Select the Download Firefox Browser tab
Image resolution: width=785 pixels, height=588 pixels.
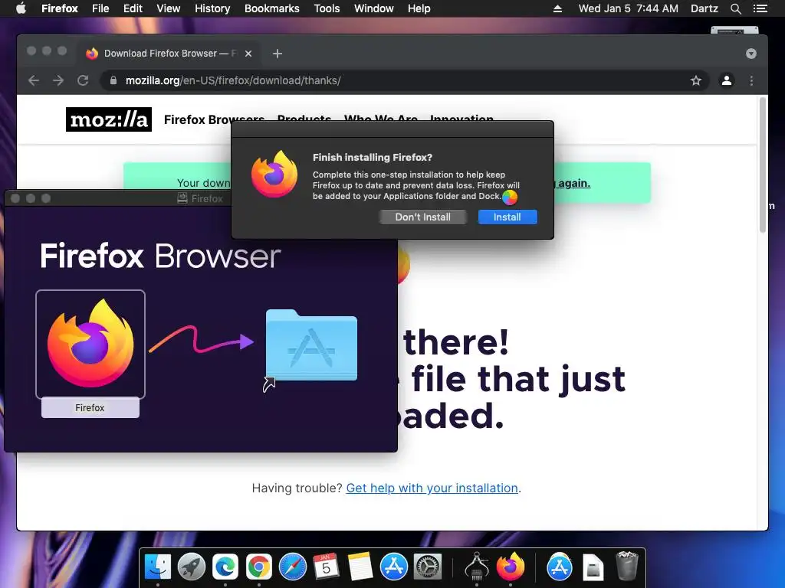(169, 54)
